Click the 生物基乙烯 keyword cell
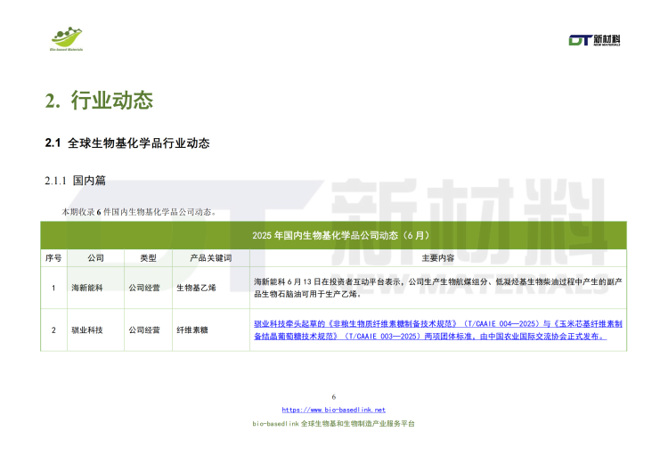Image resolution: width=668 pixels, height=472 pixels. click(196, 288)
